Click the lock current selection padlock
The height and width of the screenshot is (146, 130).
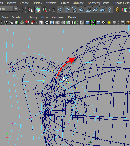pyautogui.click(x=118, y=9)
